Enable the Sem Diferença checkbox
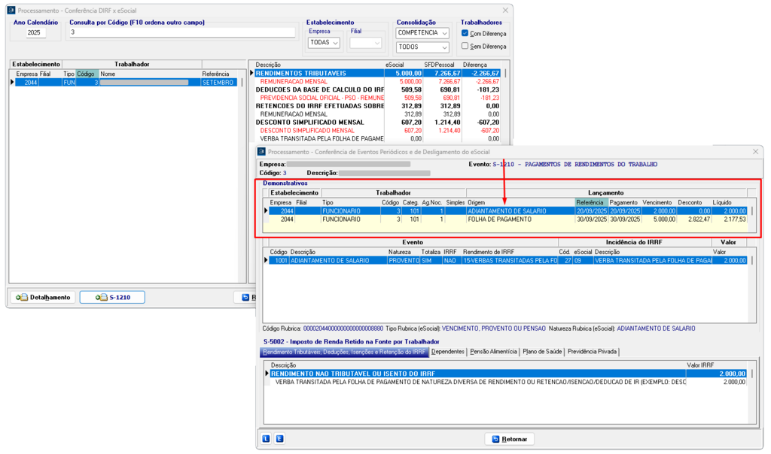This screenshot has width=771, height=454. 465,46
